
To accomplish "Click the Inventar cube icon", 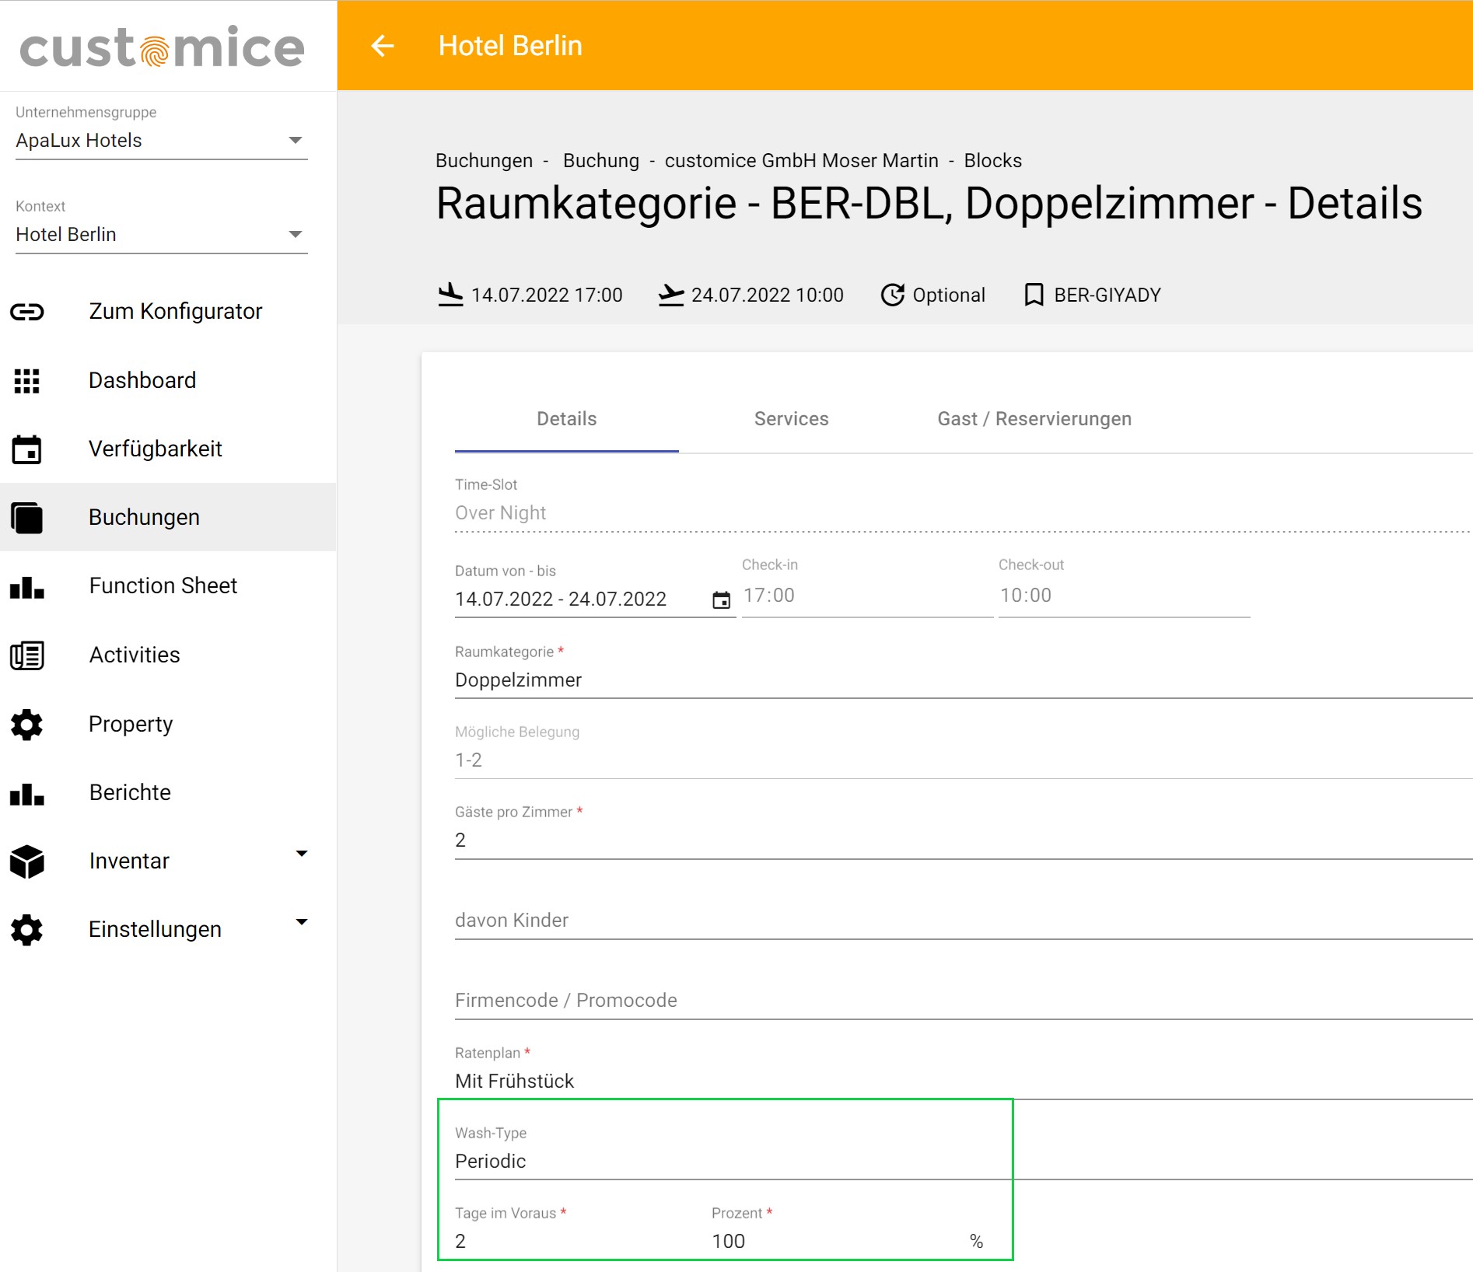I will pyautogui.click(x=27, y=861).
